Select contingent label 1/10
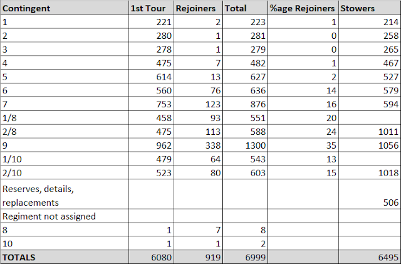Image resolution: width=401 pixels, height=264 pixels. (12, 159)
